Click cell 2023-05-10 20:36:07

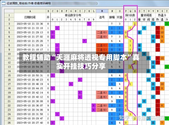(x=30, y=105)
